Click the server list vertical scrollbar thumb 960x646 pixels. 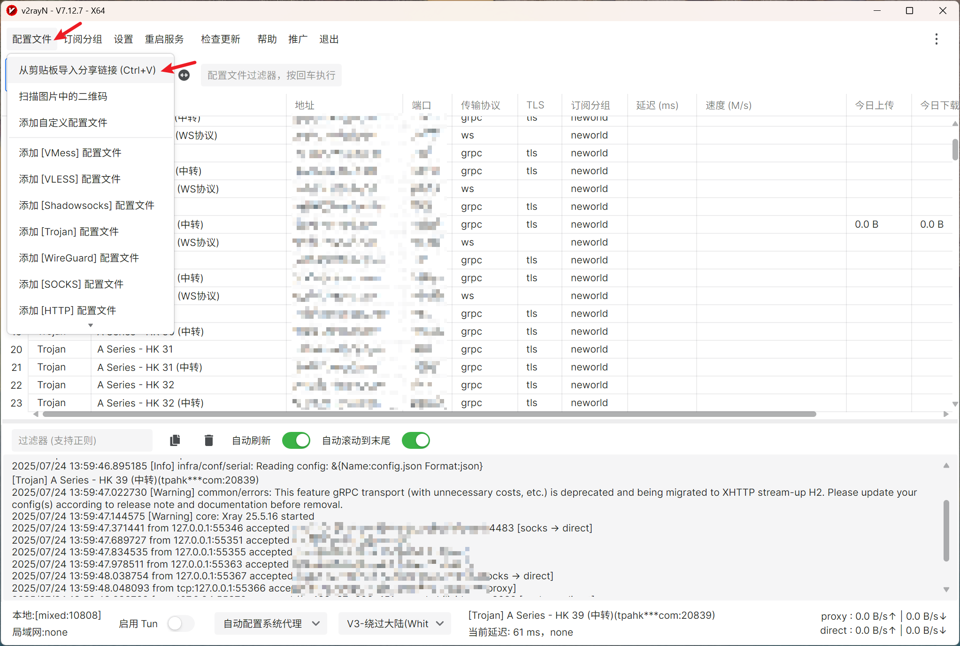click(955, 149)
